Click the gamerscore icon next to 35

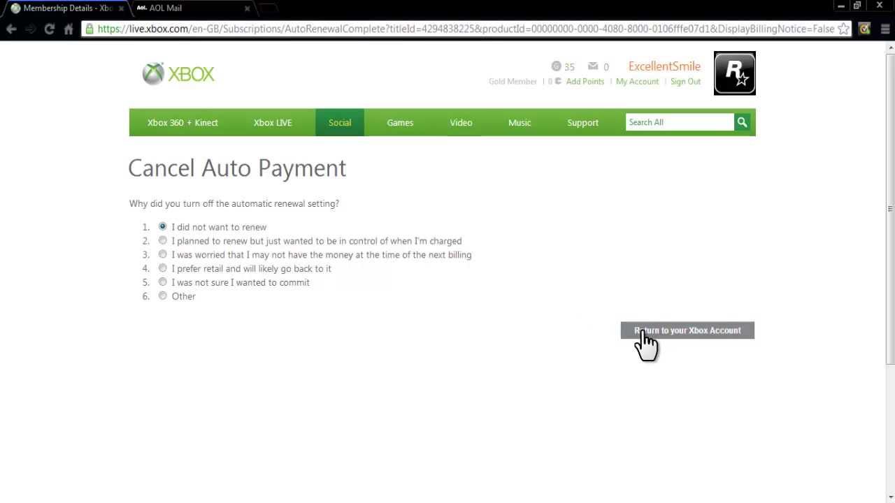(556, 66)
